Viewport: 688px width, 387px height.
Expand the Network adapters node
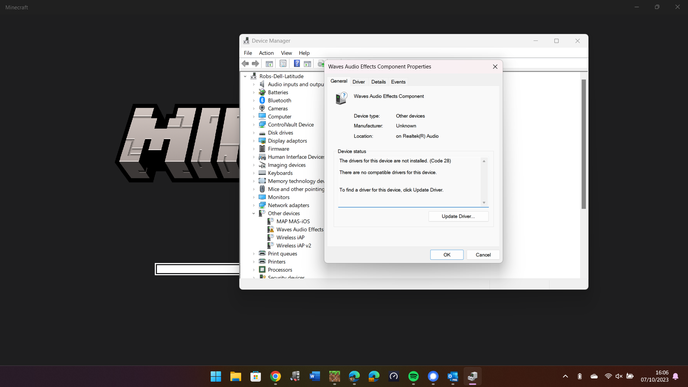coord(254,205)
